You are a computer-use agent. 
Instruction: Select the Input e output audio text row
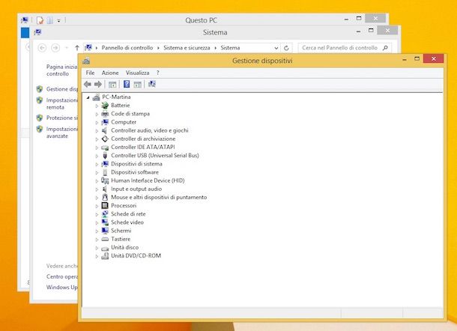136,189
